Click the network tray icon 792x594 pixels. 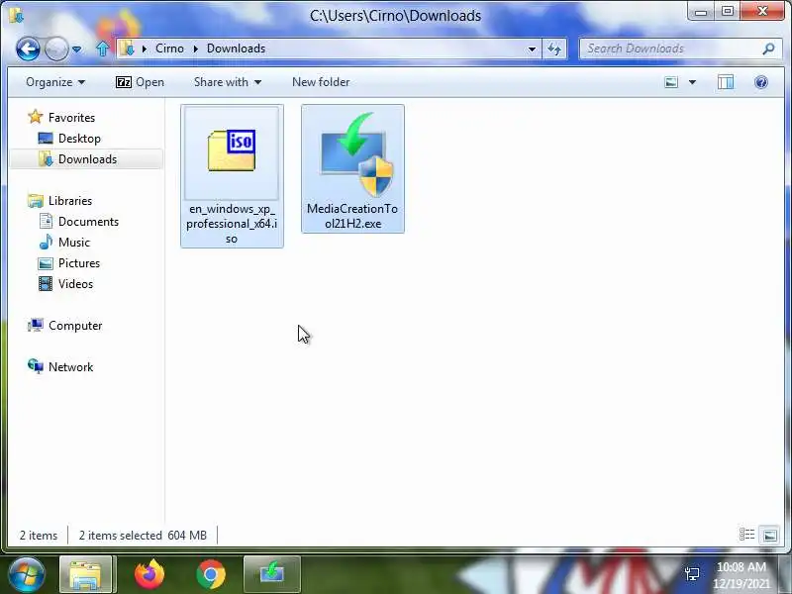692,574
